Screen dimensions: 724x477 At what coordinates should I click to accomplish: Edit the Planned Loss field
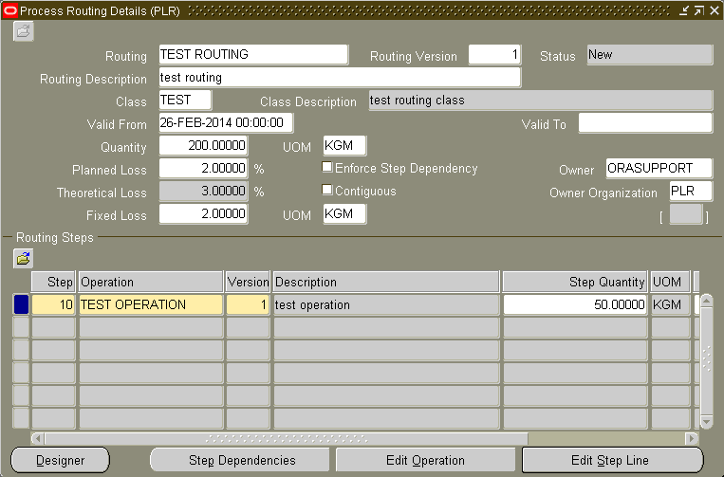[203, 168]
